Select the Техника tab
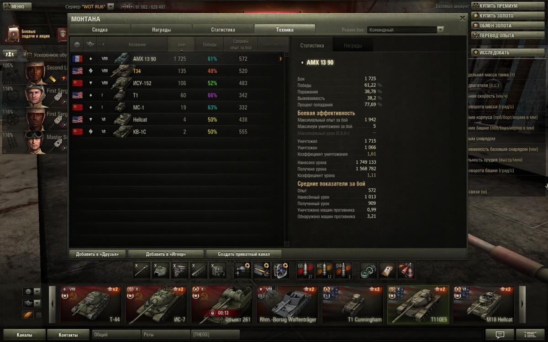548x342 pixels. pos(285,30)
